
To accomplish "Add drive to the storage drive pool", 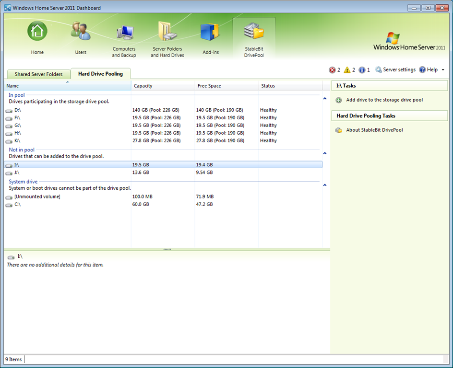I will (x=384, y=100).
